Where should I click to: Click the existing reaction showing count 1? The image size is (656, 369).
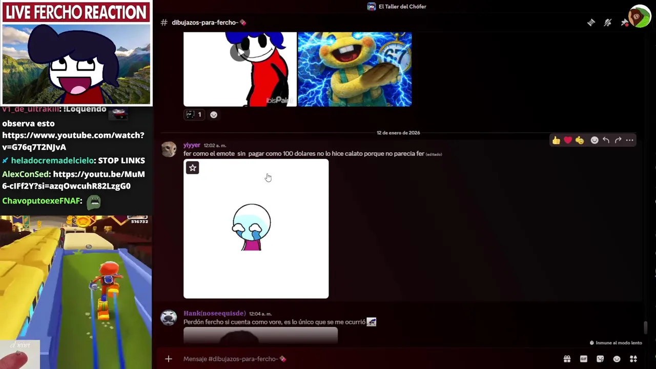click(193, 115)
